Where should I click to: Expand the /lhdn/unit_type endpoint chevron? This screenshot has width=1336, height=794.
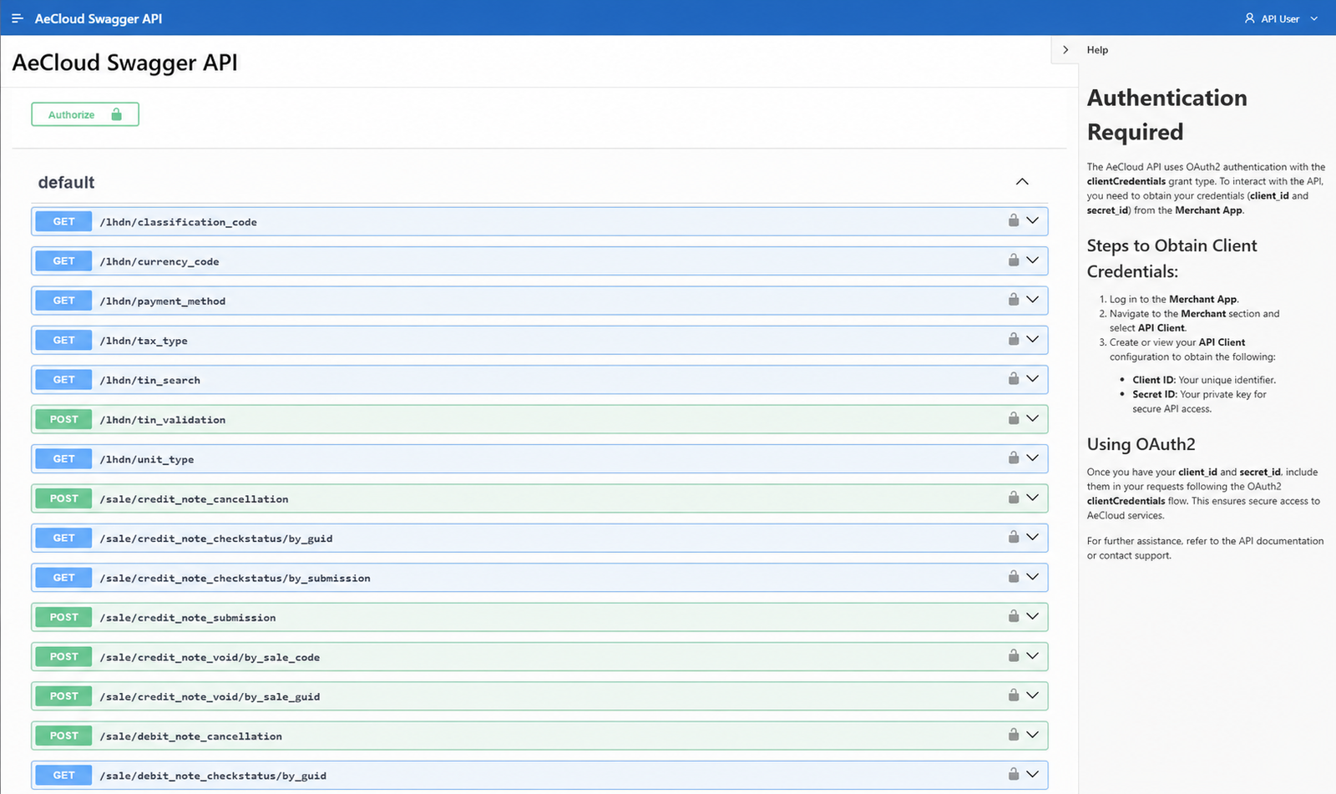click(1033, 458)
